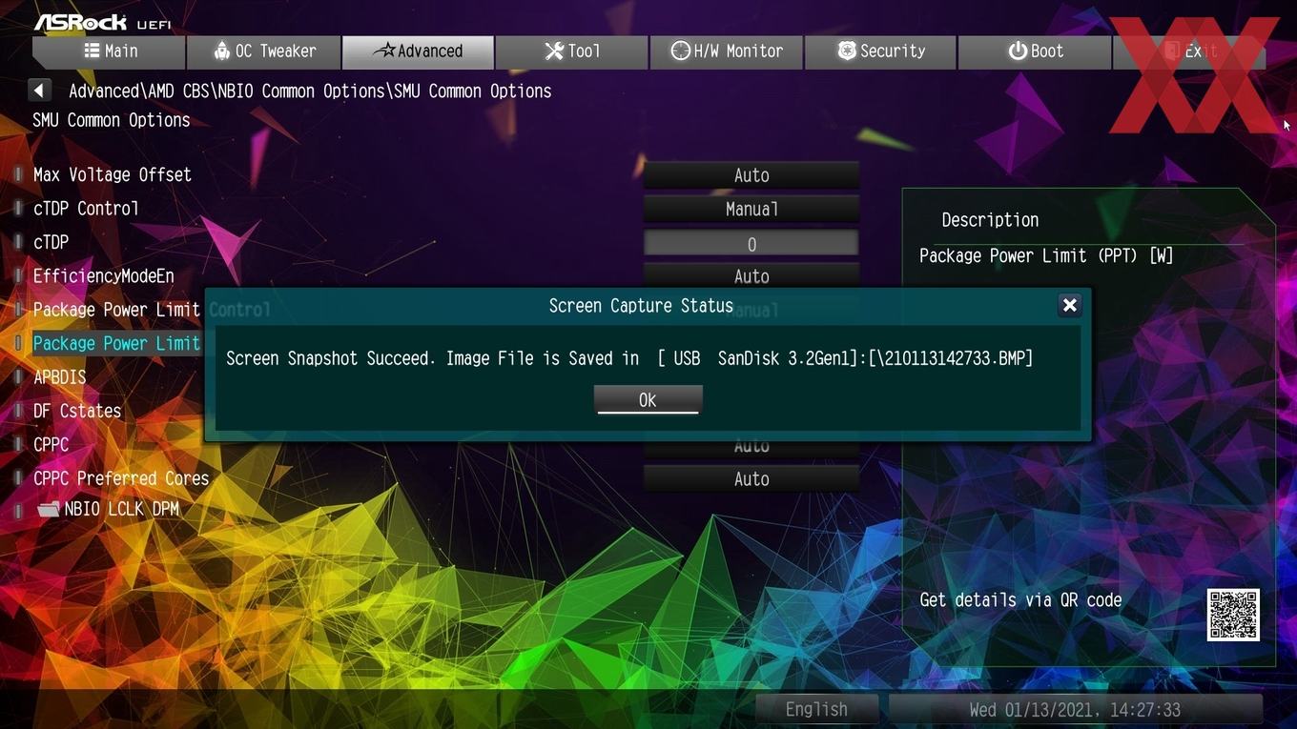Screen dimensions: 1297x729
Task: Click the Screen Capture Status title
Action: pyautogui.click(x=641, y=306)
